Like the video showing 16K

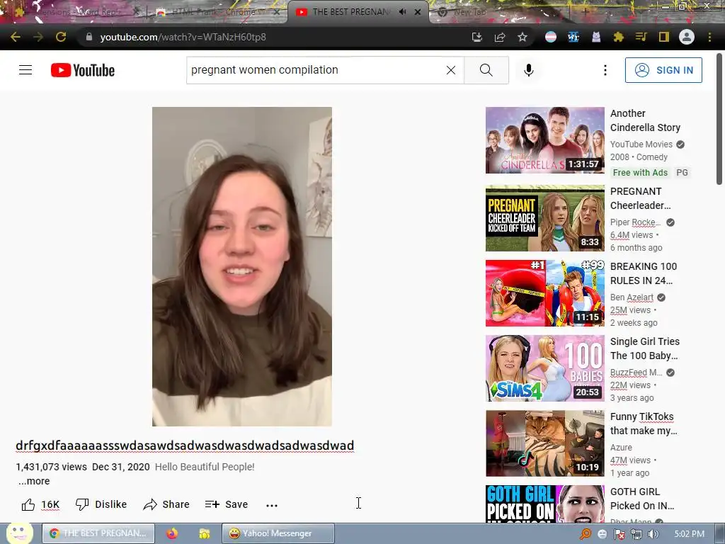40,504
